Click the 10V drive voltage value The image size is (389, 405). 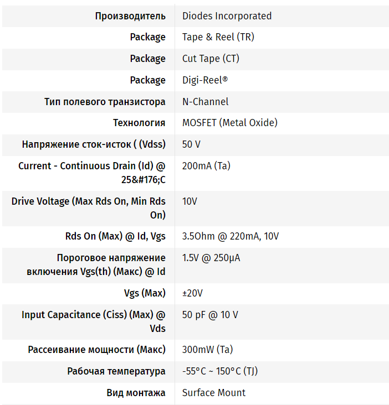point(190,201)
